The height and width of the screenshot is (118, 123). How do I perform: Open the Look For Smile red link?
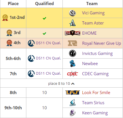[x=96, y=93]
